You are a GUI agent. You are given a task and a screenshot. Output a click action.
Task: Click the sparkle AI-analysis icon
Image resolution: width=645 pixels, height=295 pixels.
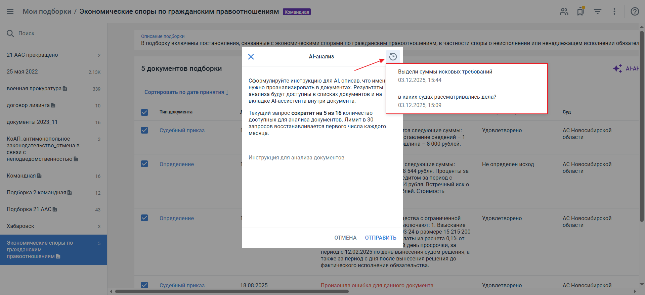(617, 68)
